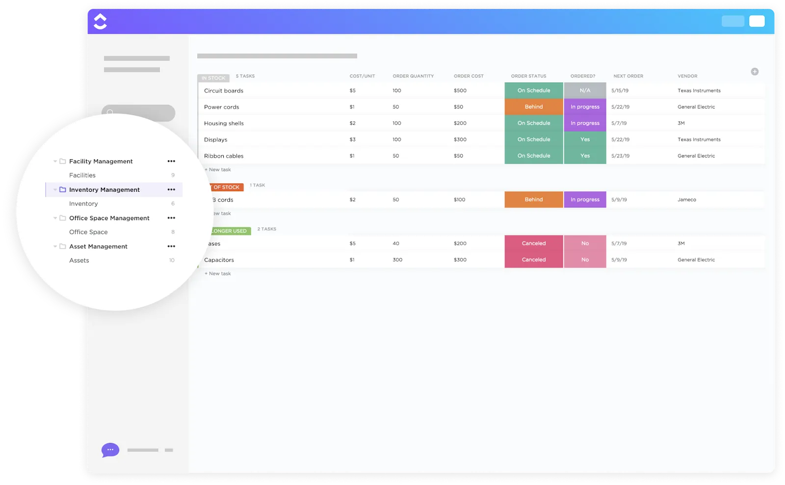Screen dimensions: 785x485
Task: Sort by VENDOR column header
Action: [x=687, y=76]
